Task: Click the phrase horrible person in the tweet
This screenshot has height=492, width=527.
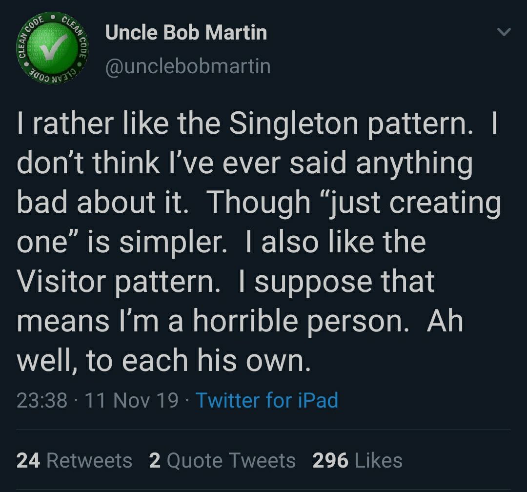Action: 300,322
